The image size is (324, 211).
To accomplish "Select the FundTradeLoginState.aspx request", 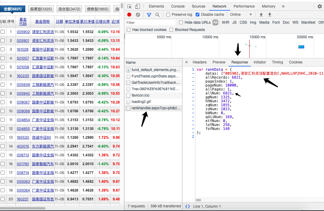I will point(153,76).
